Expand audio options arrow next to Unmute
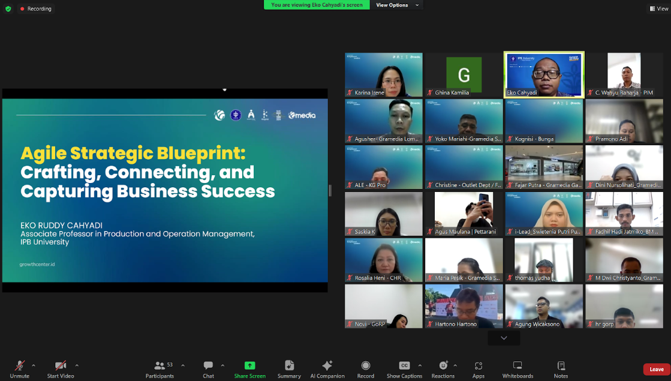The width and height of the screenshot is (671, 381). pos(34,365)
